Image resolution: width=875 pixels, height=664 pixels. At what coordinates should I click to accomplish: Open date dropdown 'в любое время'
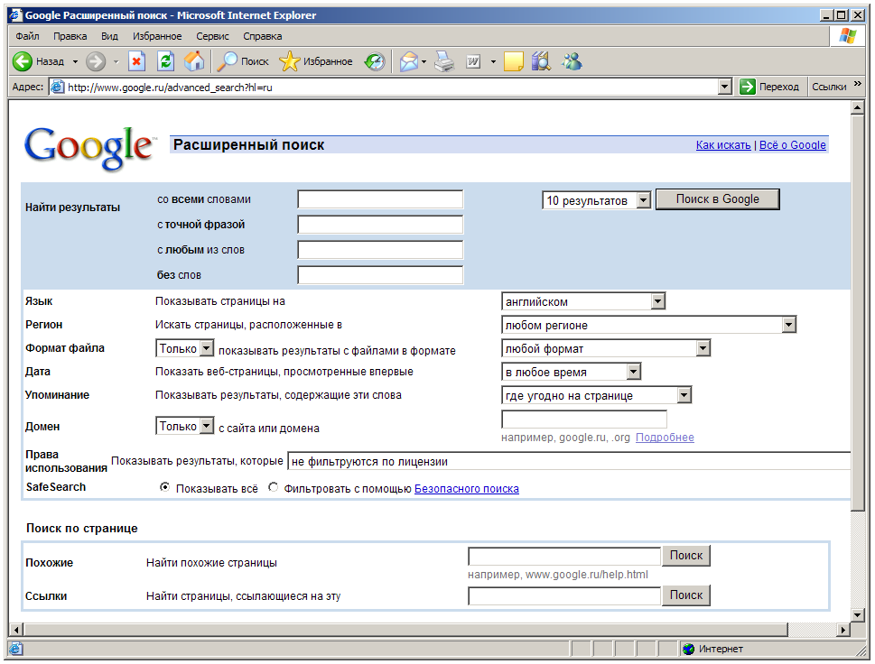point(571,372)
